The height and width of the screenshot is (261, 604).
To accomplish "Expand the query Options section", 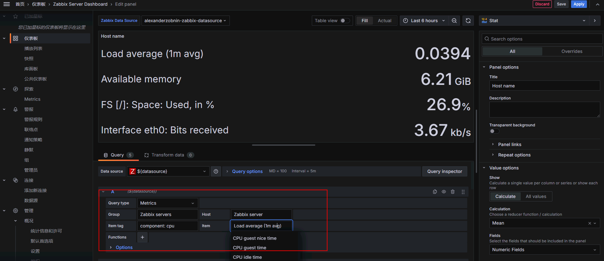I will pos(124,247).
